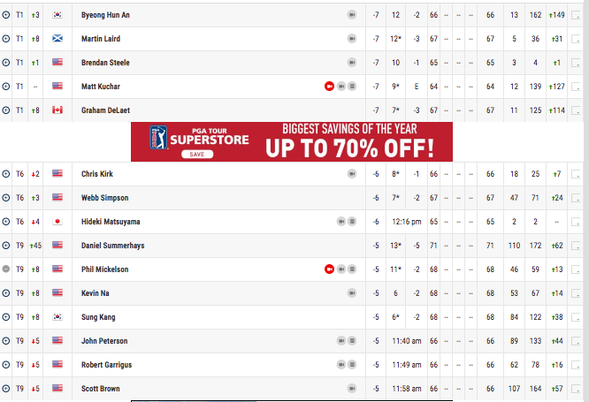Viewport: 589px width, 402px height.
Task: Expand Kevin Na's scorecard row
Action: [x=6, y=293]
